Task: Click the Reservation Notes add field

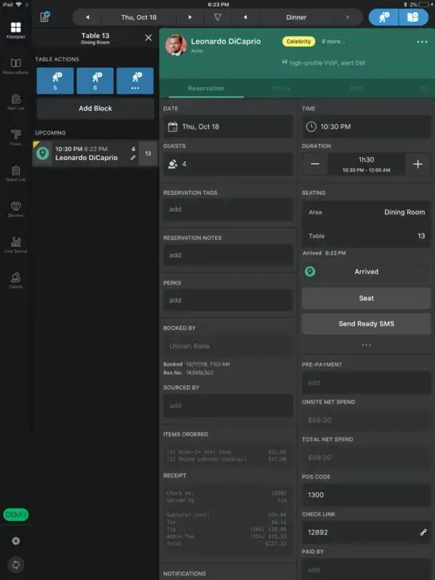Action: click(228, 255)
